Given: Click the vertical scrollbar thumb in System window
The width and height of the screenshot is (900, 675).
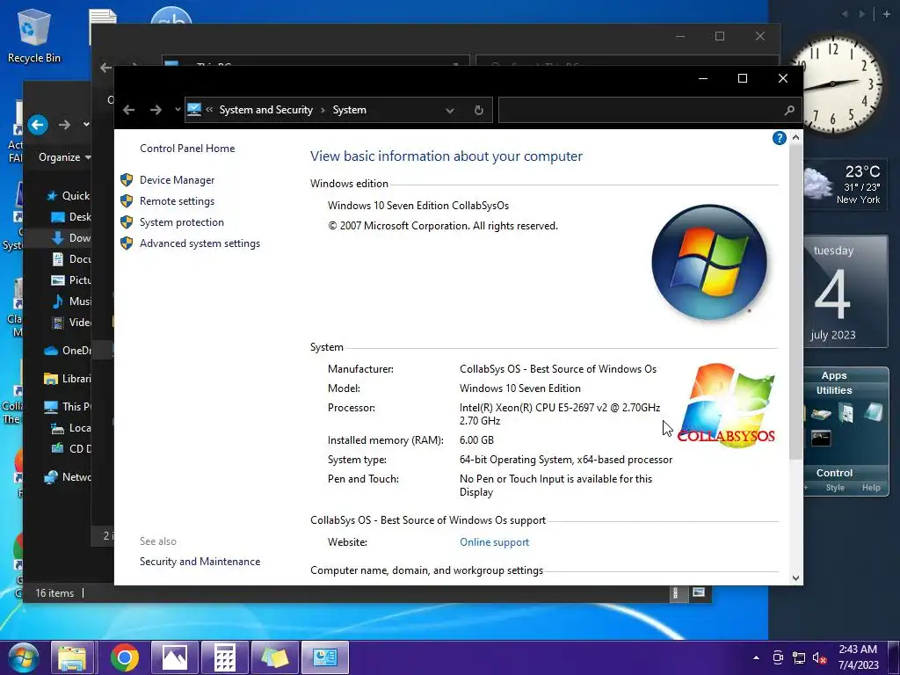Looking at the screenshot, I should [x=795, y=302].
